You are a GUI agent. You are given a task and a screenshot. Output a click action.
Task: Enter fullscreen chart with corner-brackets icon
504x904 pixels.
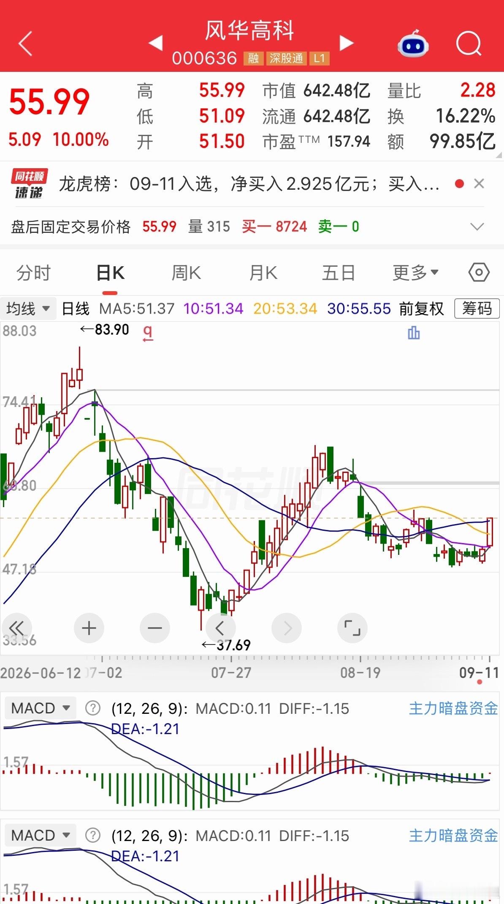352,628
